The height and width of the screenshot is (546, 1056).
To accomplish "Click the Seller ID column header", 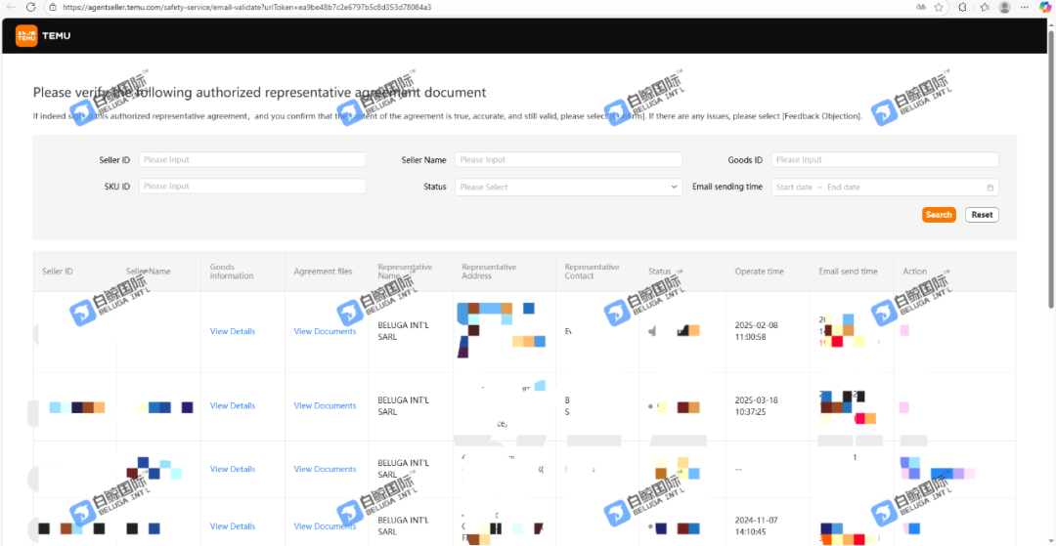I will pos(58,272).
